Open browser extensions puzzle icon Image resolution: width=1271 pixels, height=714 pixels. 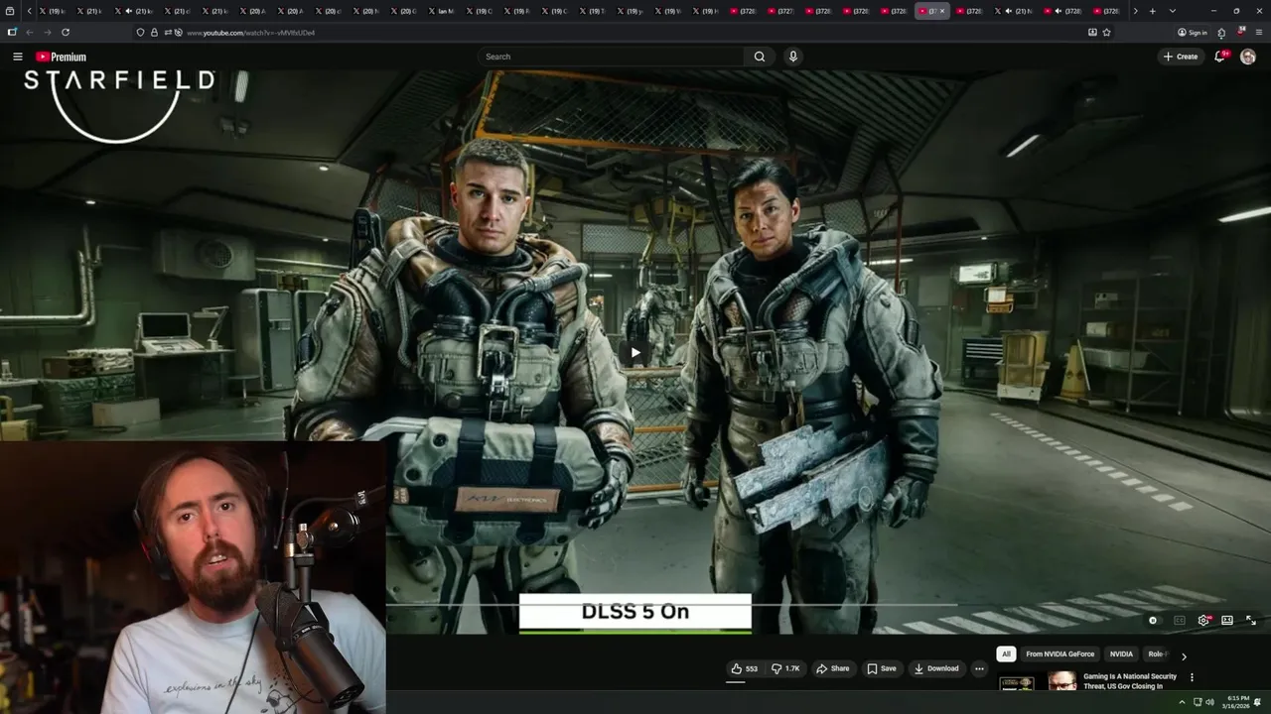(x=1221, y=33)
